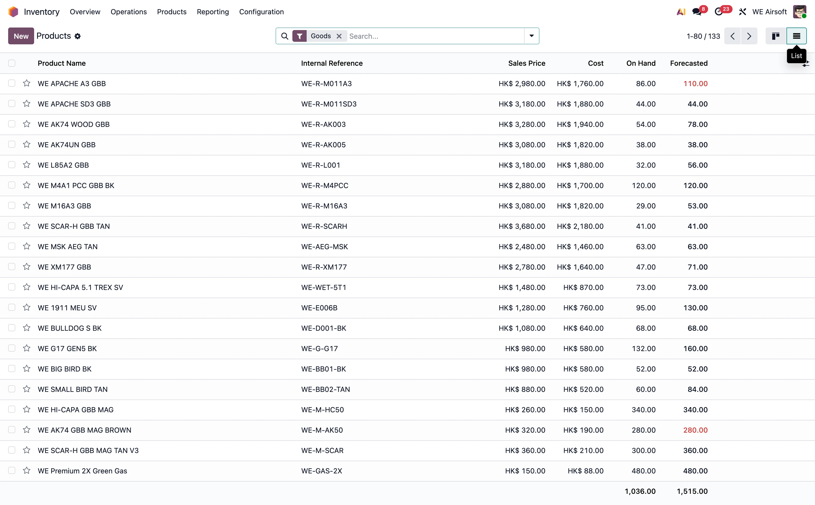Image resolution: width=815 pixels, height=505 pixels.
Task: Tick the WE AK74 WOOD GBB checkbox
Action: click(x=12, y=124)
